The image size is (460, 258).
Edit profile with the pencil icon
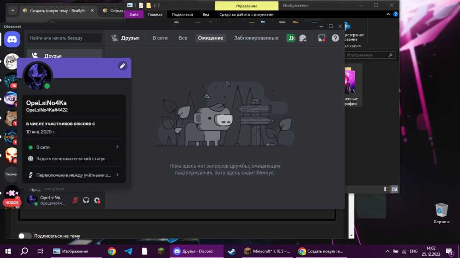122,66
